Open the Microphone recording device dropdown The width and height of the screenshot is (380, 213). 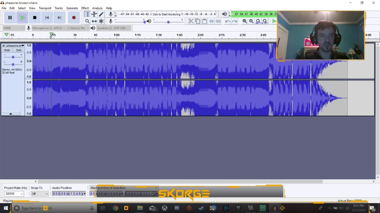pos(49,28)
